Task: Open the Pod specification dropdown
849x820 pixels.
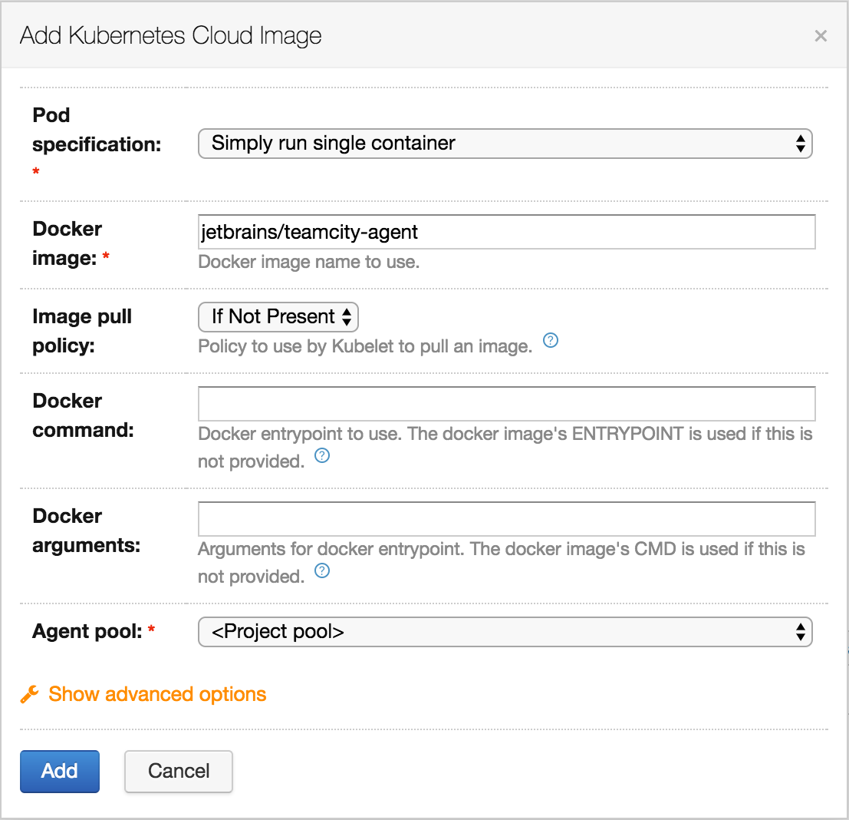Action: tap(505, 144)
